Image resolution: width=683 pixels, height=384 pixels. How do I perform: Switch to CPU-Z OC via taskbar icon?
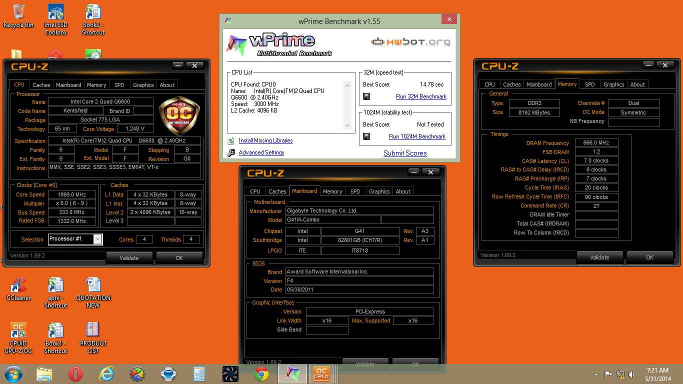tap(321, 374)
